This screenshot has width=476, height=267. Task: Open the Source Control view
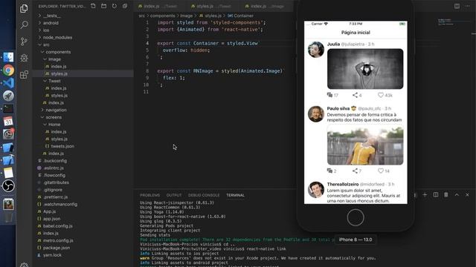pyautogui.click(x=24, y=42)
